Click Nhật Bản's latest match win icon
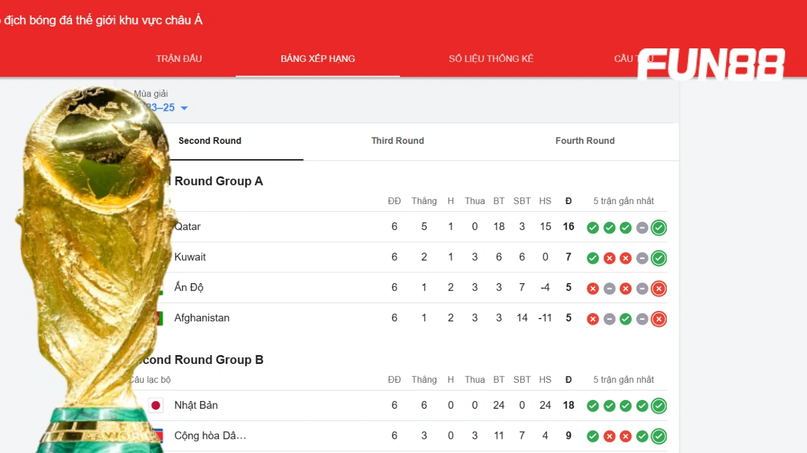 coord(659,406)
